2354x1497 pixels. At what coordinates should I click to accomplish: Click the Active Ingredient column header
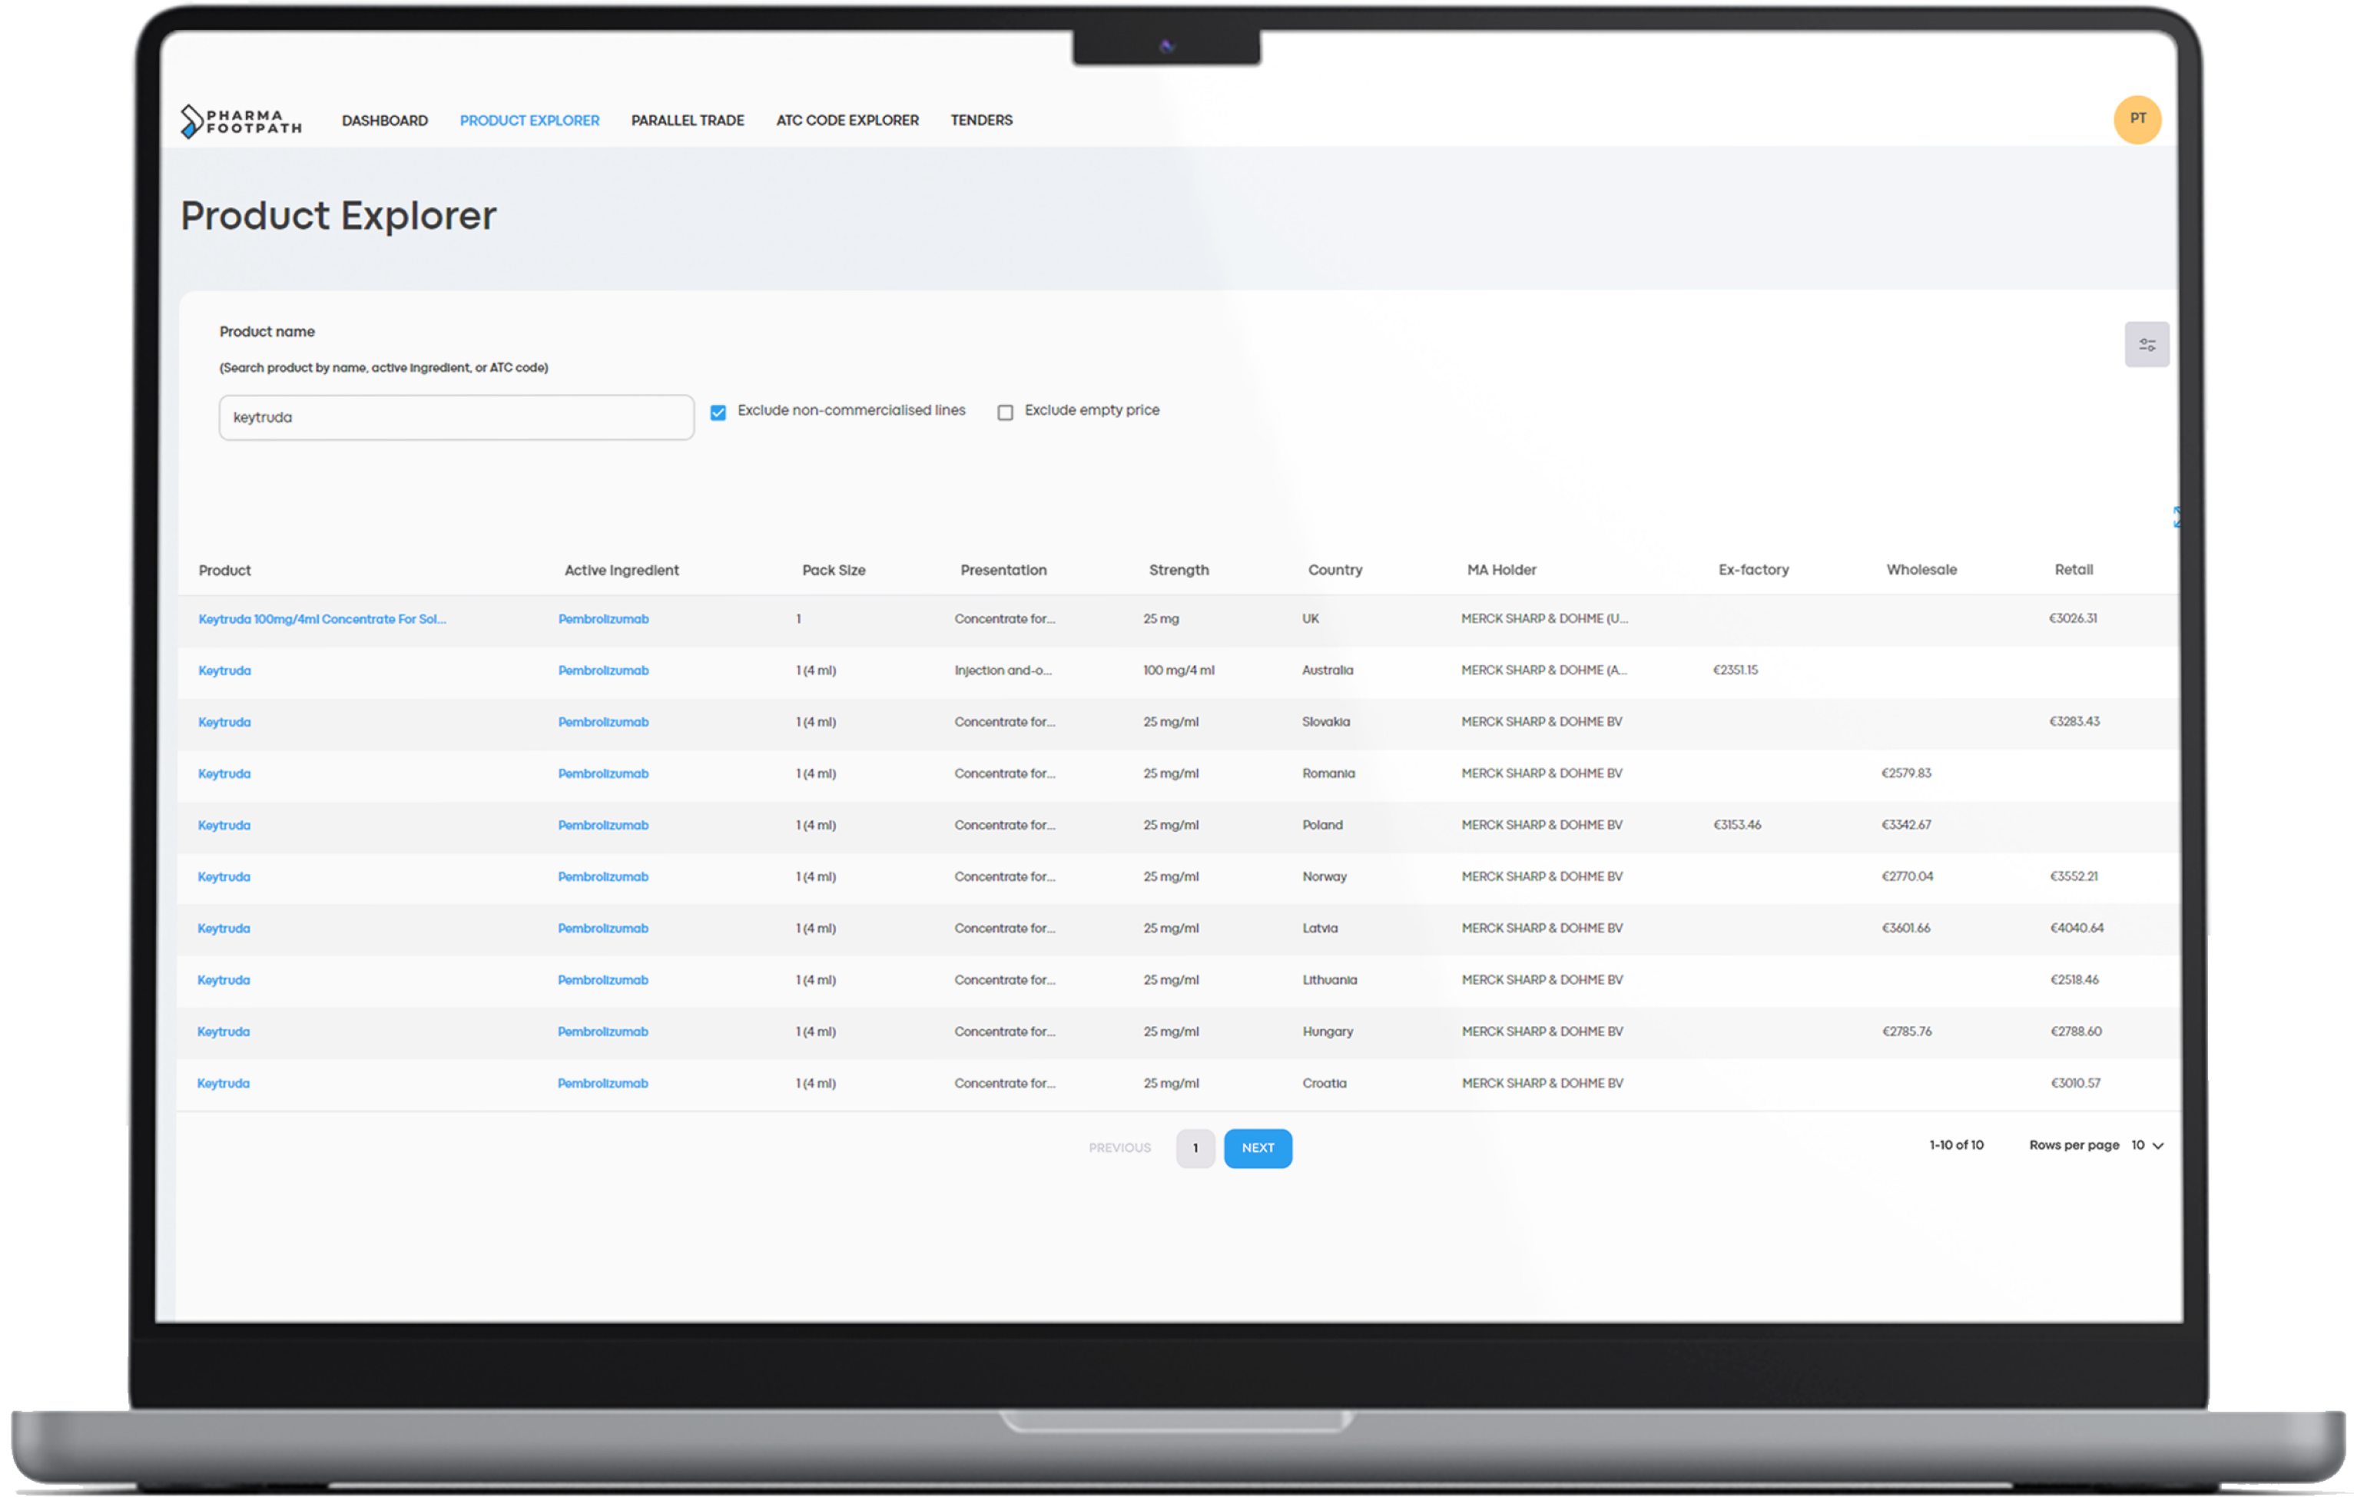[x=622, y=571]
